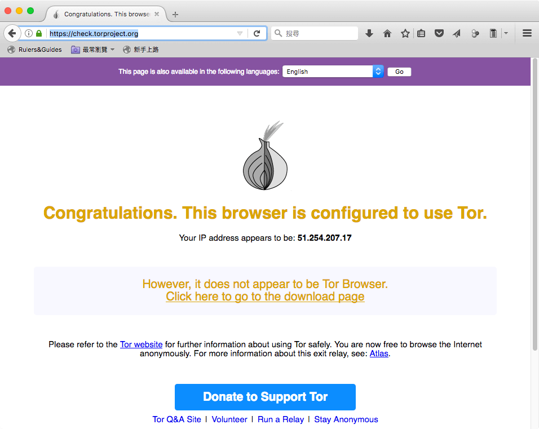Expand the URL history dropdown arrow
539x429 pixels.
[240, 33]
